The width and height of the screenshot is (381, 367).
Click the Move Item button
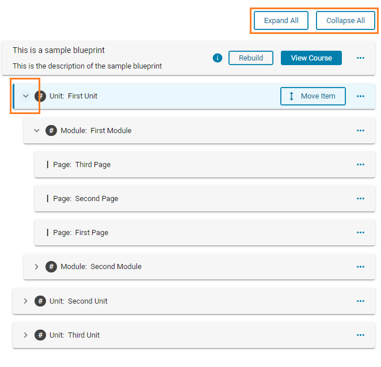coord(313,96)
